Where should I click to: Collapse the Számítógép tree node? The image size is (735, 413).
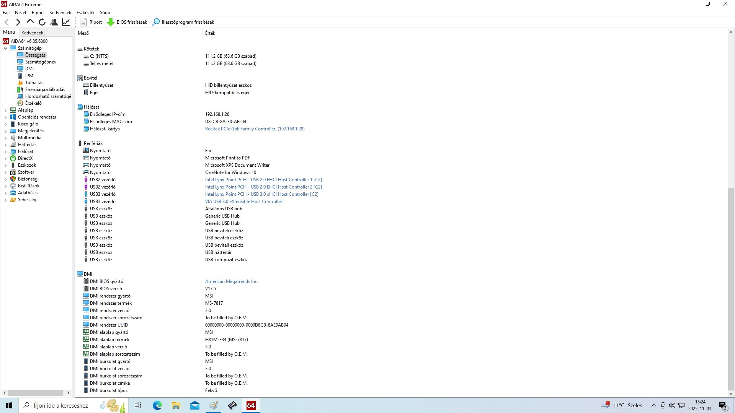click(5, 48)
